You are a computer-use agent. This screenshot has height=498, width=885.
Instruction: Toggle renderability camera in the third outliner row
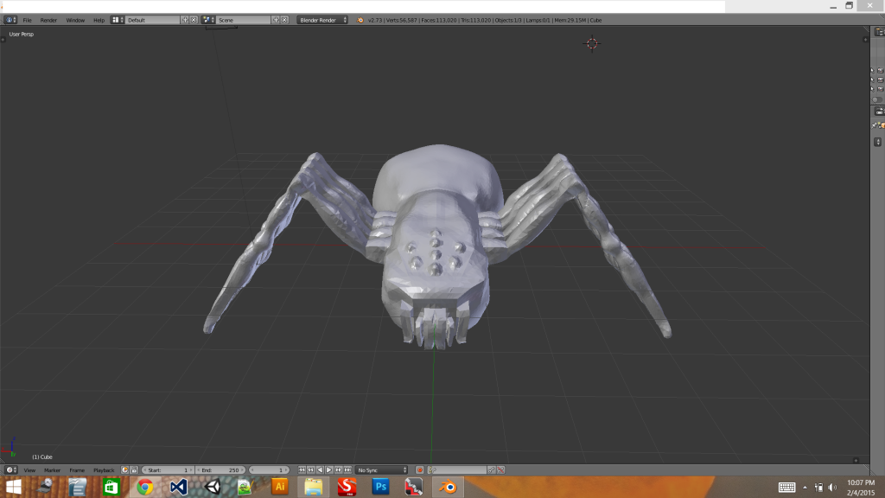(x=880, y=89)
